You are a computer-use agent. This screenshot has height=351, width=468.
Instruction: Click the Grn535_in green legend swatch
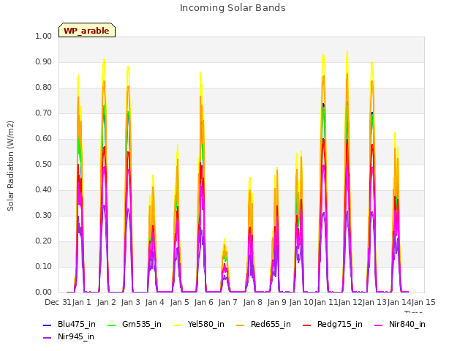(x=111, y=325)
